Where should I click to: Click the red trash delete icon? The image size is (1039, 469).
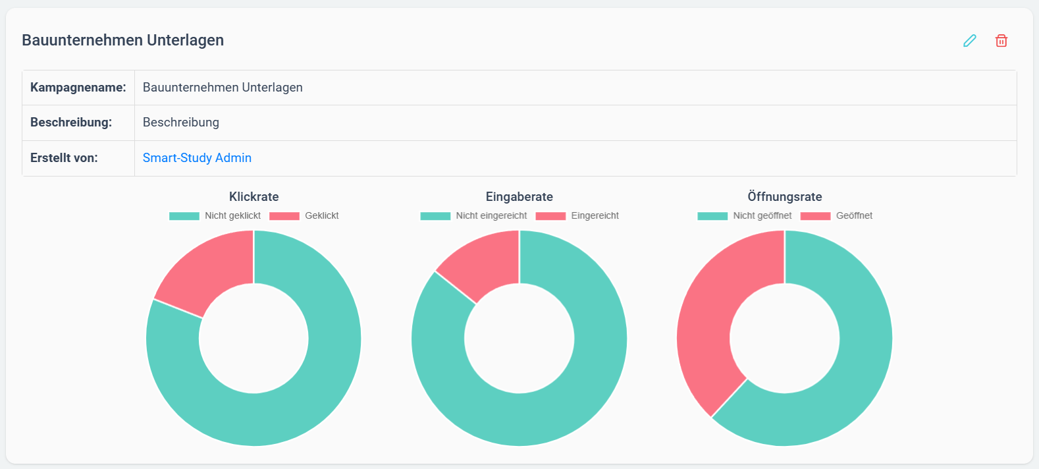pos(1001,41)
